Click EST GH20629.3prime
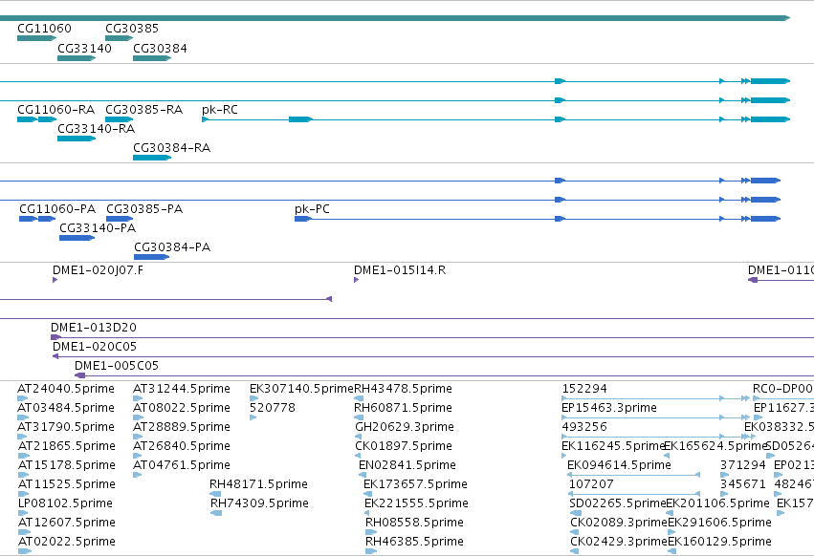Image resolution: width=814 pixels, height=556 pixels. point(405,427)
